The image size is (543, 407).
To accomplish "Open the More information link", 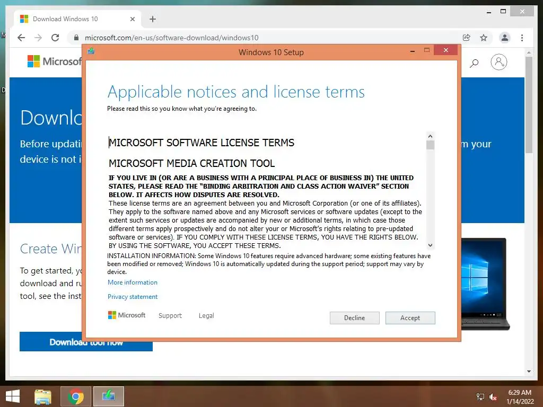I will [x=132, y=282].
